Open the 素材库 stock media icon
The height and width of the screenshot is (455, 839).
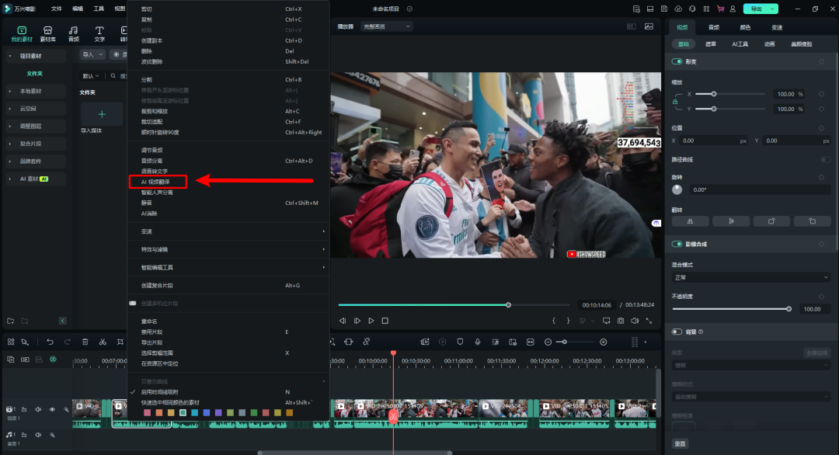coord(47,33)
